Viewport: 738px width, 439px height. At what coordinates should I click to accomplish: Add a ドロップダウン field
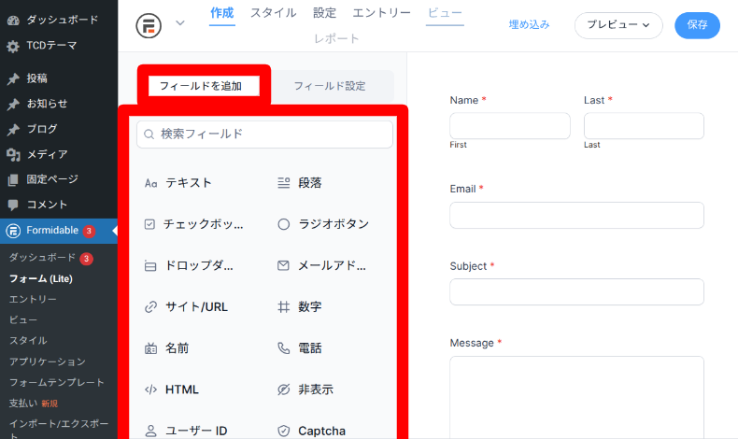189,266
